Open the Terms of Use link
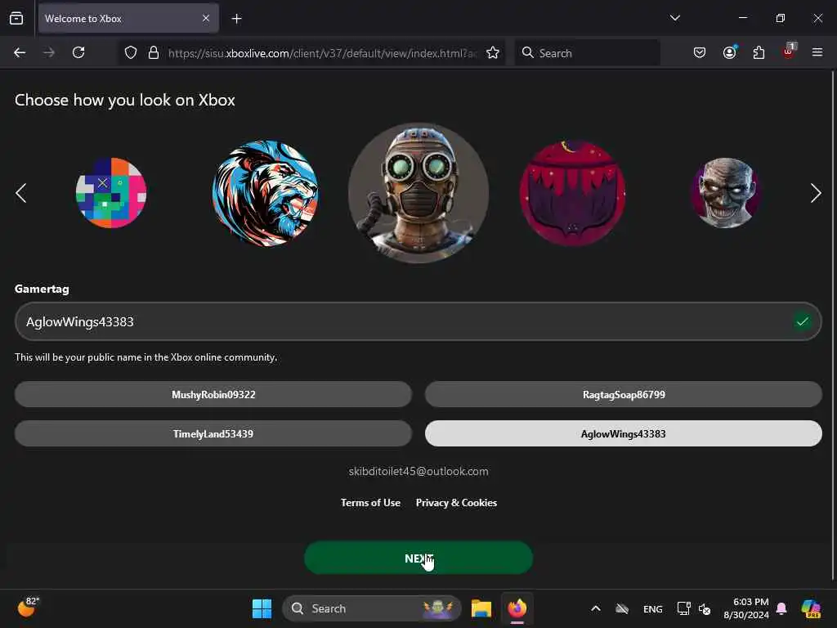This screenshot has height=628, width=837. (370, 503)
